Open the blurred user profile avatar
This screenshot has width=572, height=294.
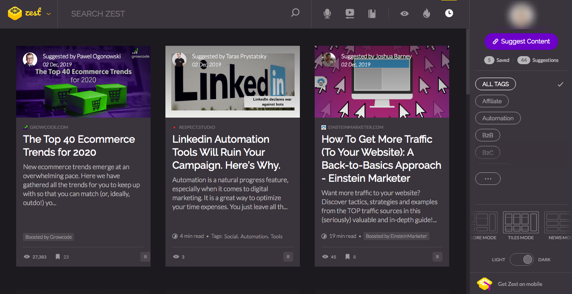521,15
